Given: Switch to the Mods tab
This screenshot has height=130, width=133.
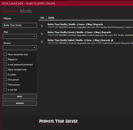Looking at the screenshot, I should pyautogui.click(x=26, y=11).
